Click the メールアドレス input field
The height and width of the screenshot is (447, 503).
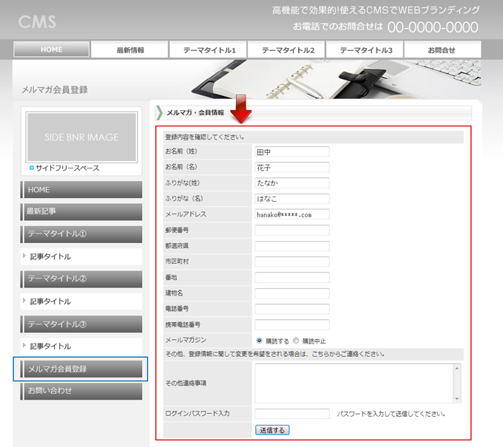pos(291,214)
